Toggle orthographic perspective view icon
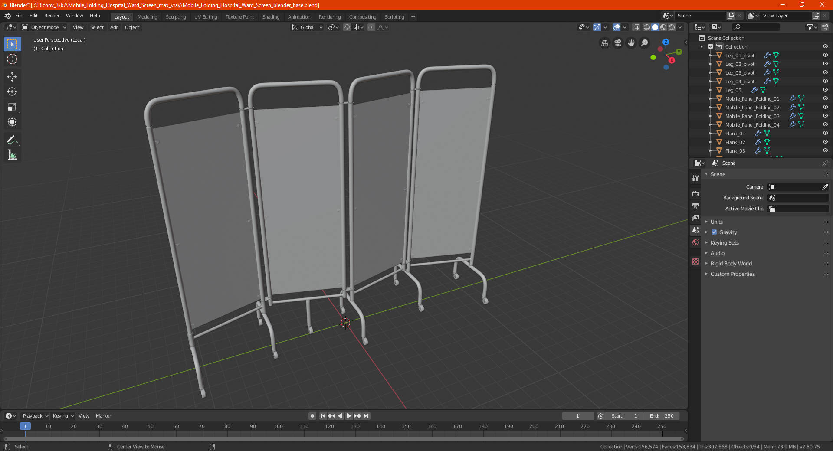This screenshot has height=451, width=833. coord(604,43)
